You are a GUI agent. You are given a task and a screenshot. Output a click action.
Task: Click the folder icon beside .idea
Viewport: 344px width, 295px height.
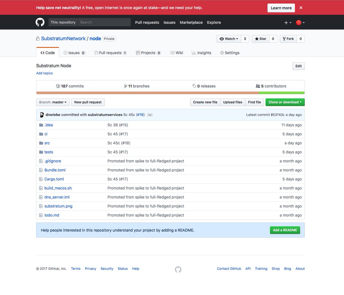[x=41, y=125]
